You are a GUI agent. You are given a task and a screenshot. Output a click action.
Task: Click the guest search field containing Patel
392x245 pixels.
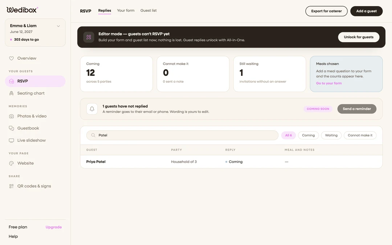(182, 135)
